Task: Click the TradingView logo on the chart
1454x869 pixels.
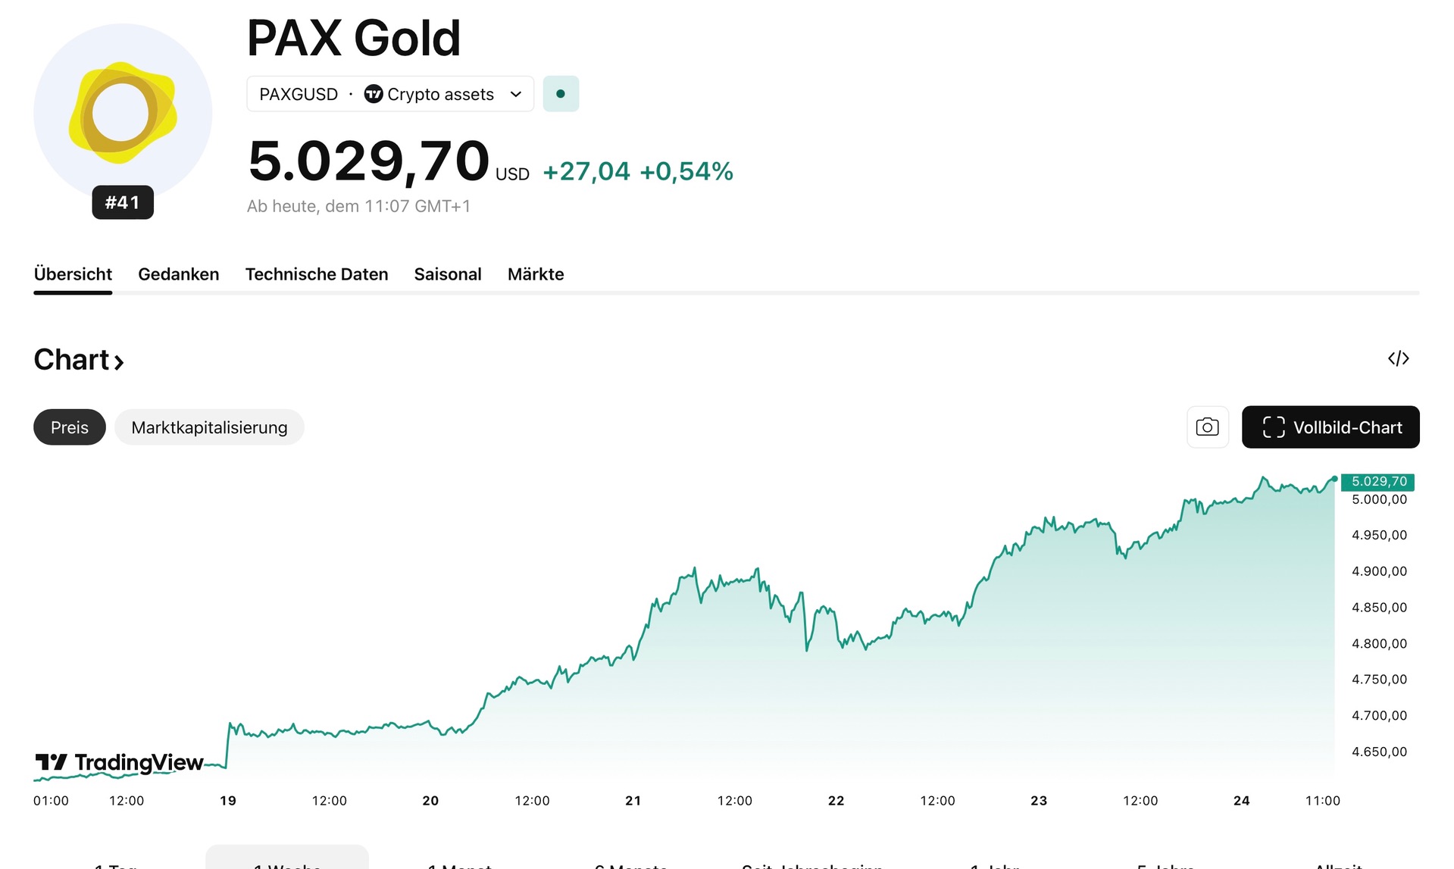Action: click(120, 762)
